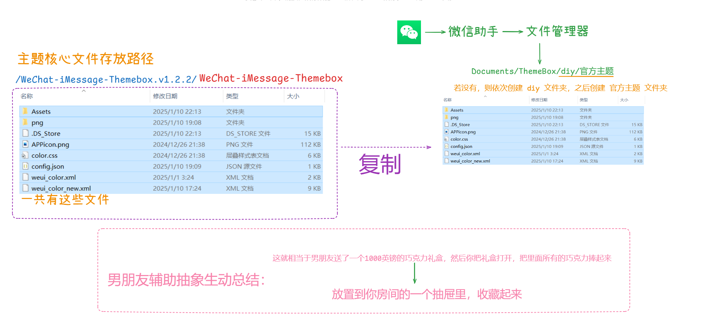This screenshot has height=317, width=701.
Task: Sort larger list by 修改日期 column header
Action: coord(165,96)
